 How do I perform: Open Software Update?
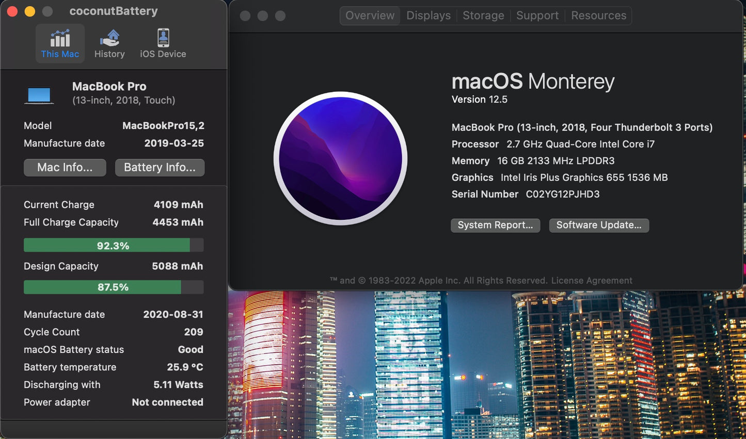(x=598, y=225)
